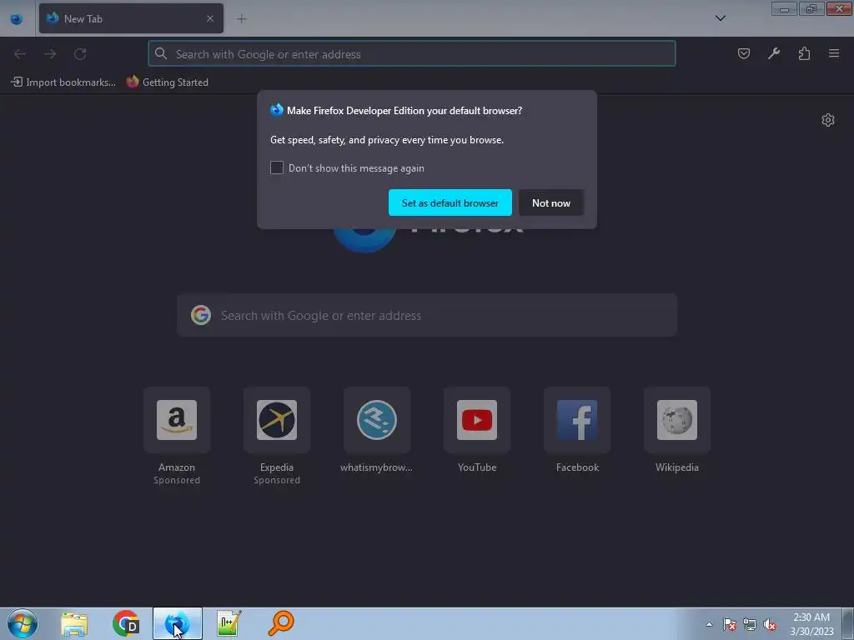Open the orange magnifier taskbar app
854x640 pixels.
tap(281, 623)
